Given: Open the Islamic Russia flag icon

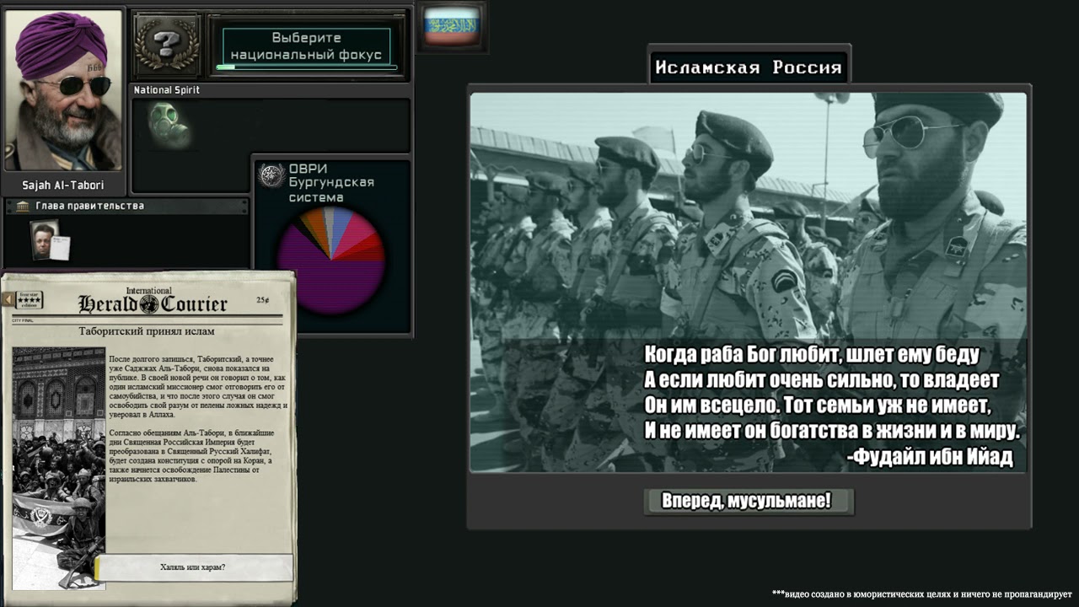Looking at the screenshot, I should coord(452,27).
